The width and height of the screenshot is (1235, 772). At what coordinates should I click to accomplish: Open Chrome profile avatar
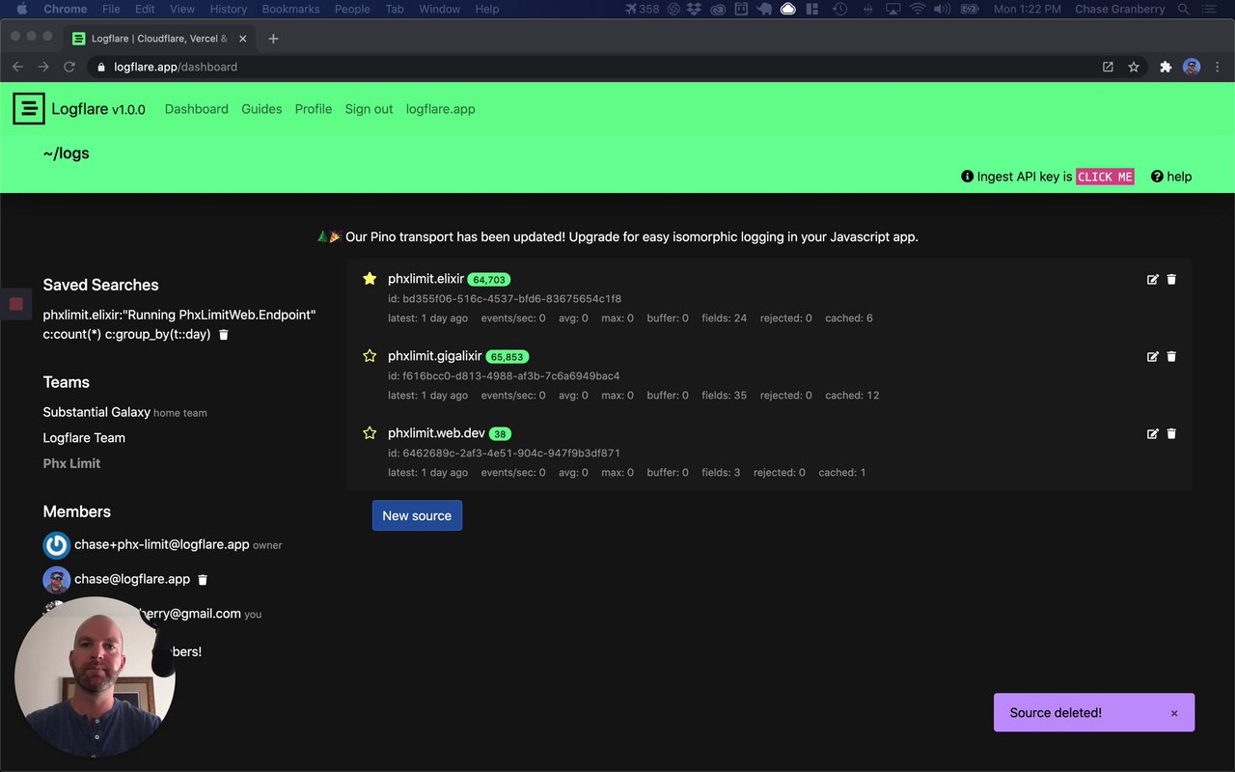coord(1192,67)
